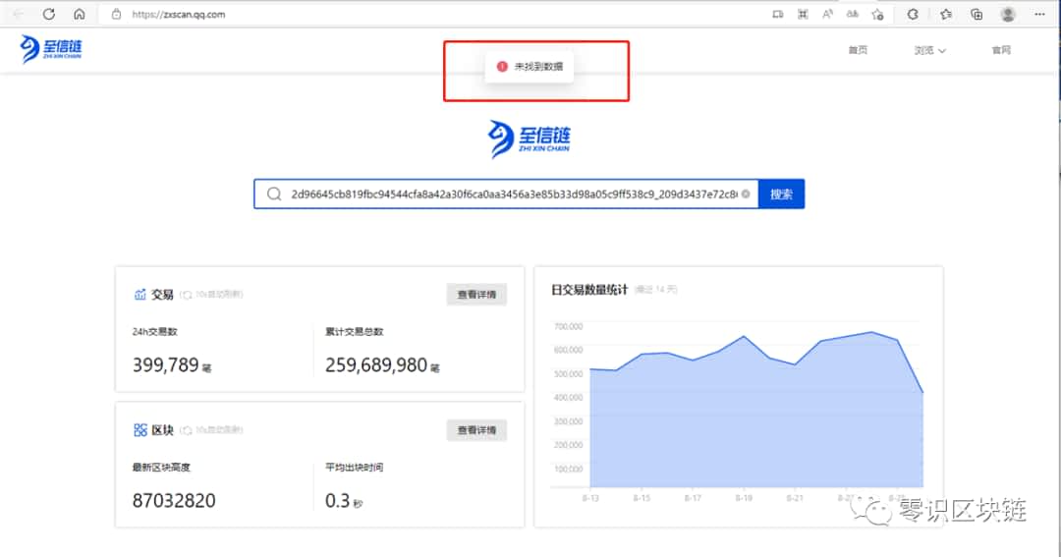Open the browser profile avatar
Image resolution: width=1061 pixels, height=557 pixels.
point(1008,14)
